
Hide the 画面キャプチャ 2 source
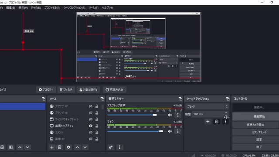pos(91,126)
